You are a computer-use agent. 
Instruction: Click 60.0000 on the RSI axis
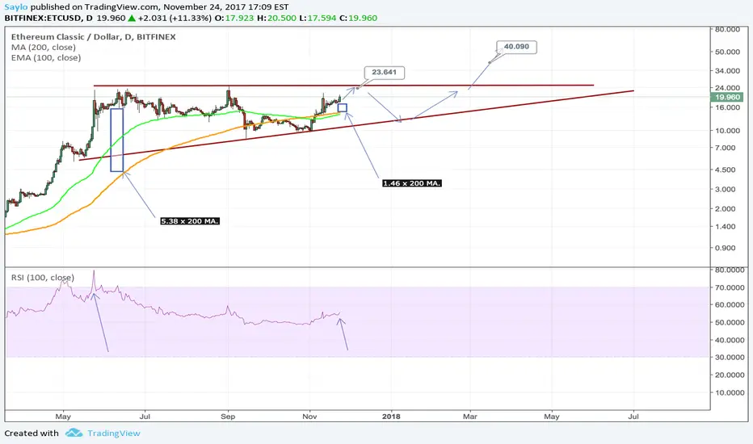730,305
